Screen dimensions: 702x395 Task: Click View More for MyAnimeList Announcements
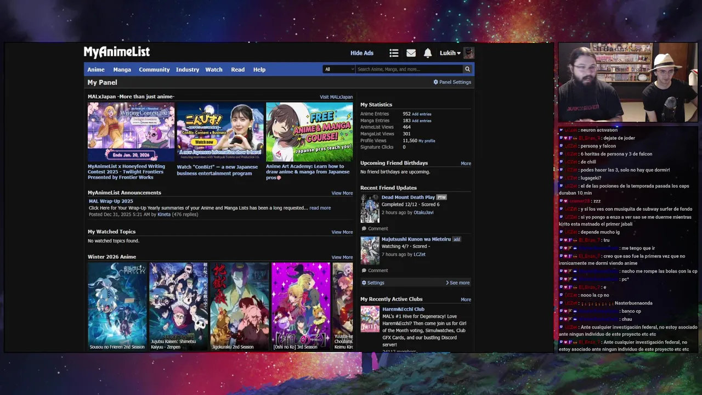pos(342,193)
